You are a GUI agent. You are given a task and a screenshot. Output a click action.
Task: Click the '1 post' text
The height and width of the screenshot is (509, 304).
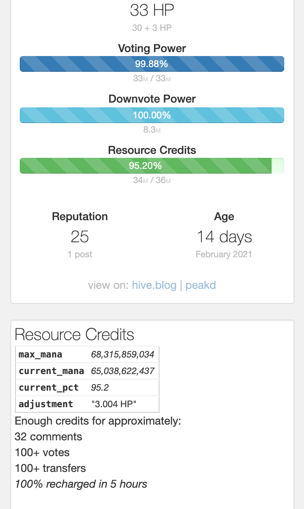click(80, 254)
